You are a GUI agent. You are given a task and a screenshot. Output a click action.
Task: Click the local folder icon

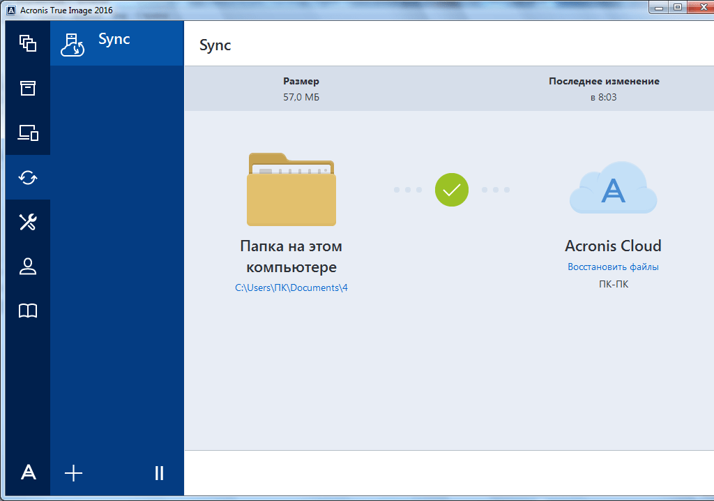click(x=291, y=189)
